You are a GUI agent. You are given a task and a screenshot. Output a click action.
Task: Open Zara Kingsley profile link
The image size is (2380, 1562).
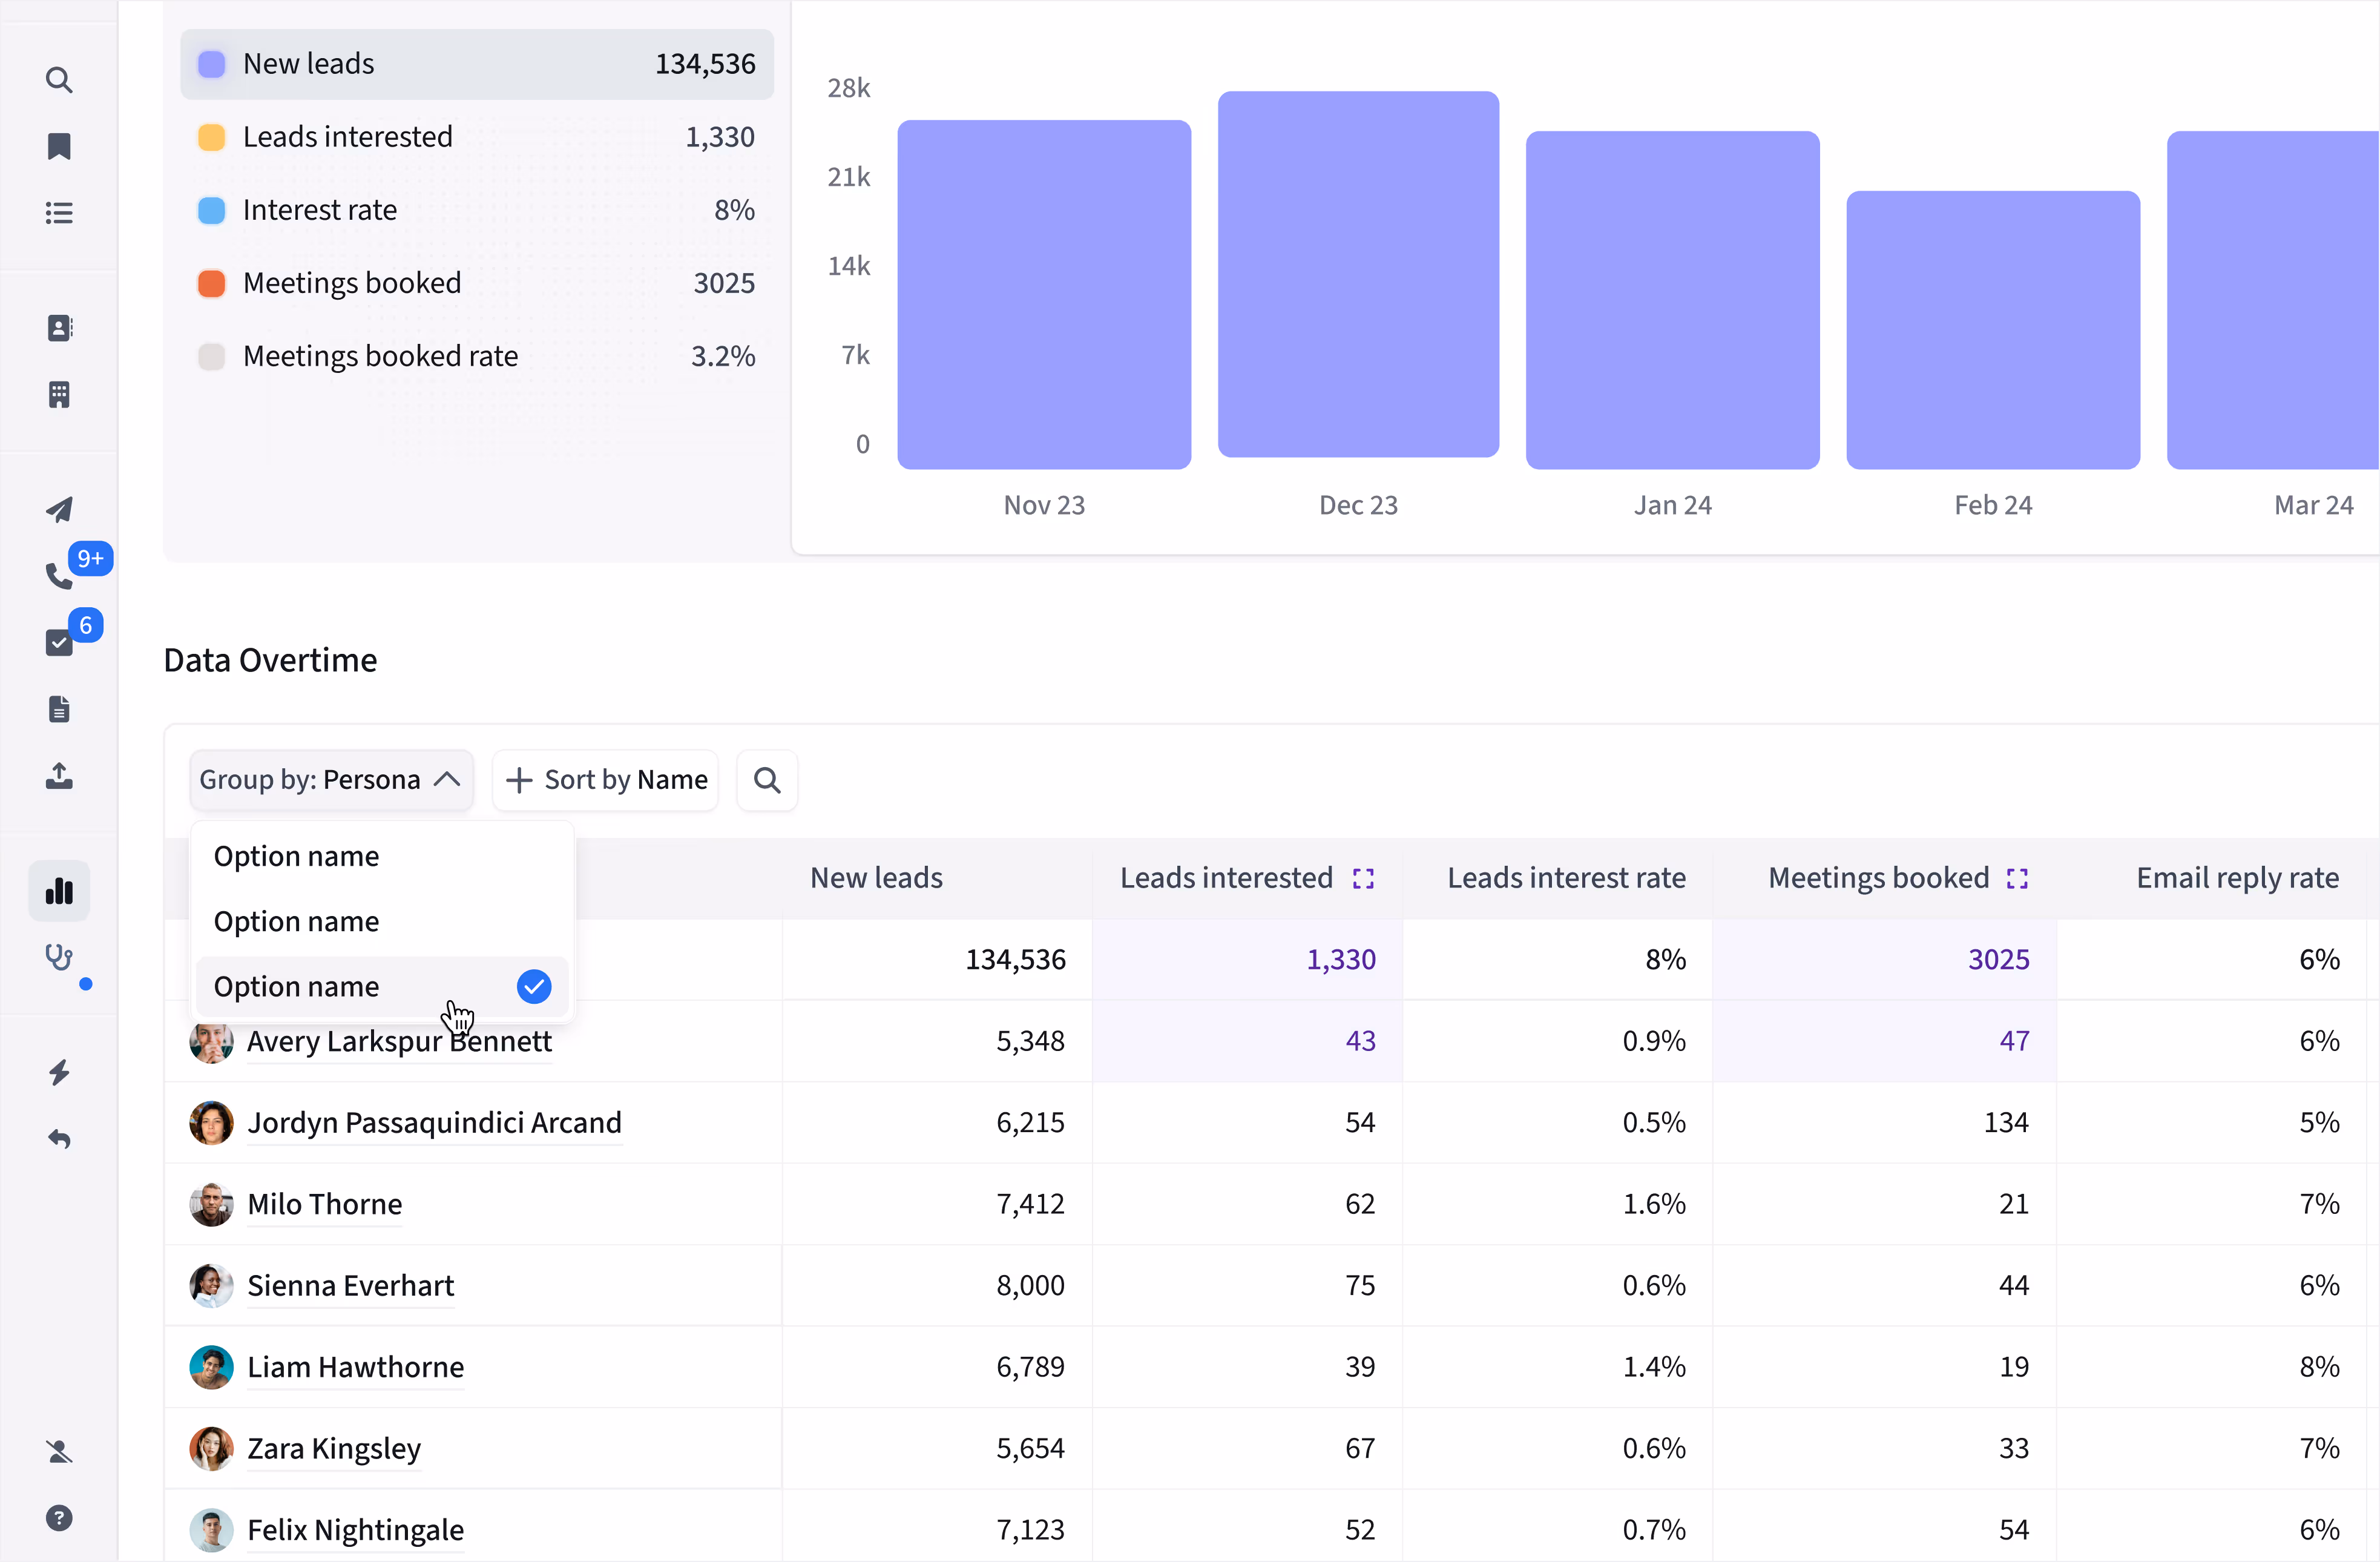point(334,1449)
